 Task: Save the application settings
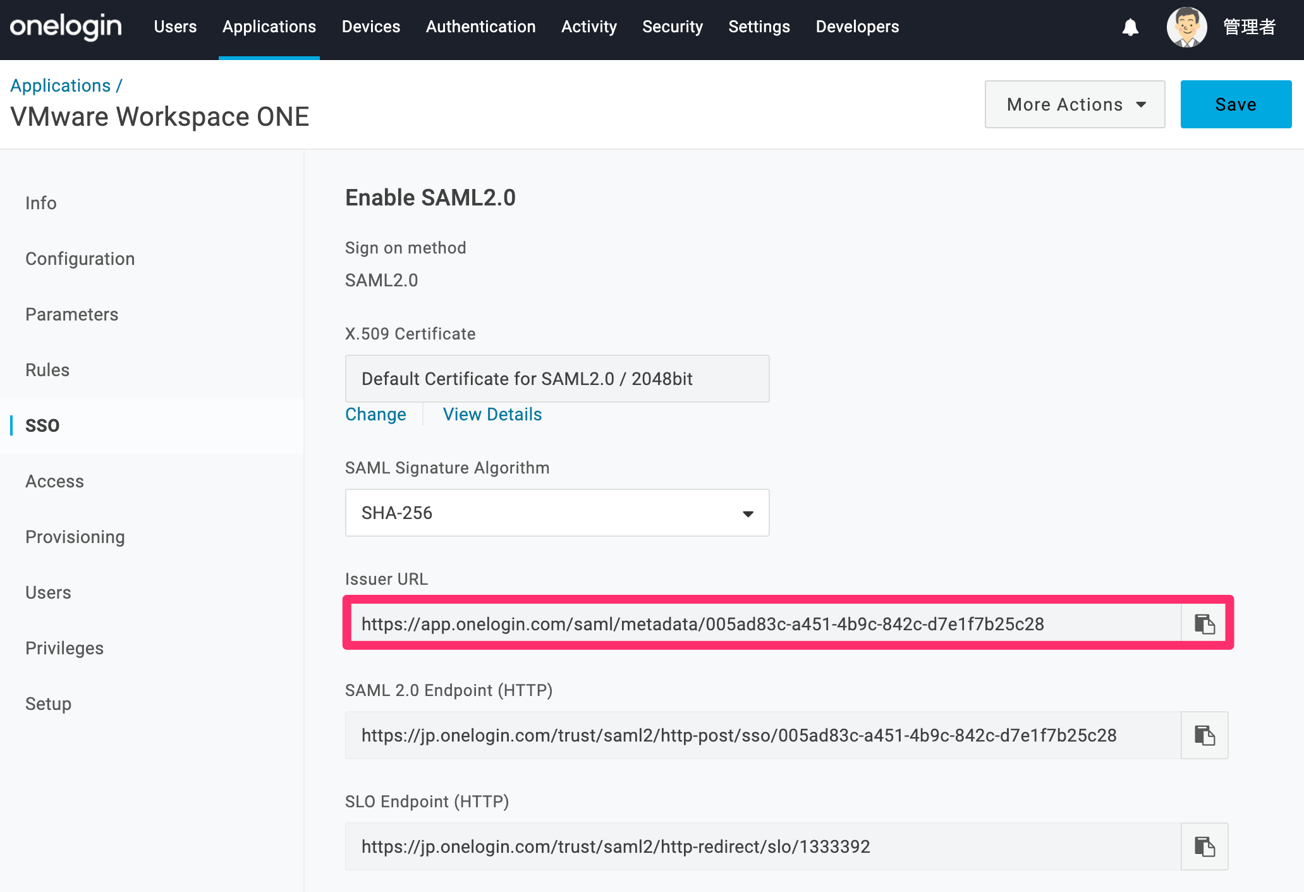click(1236, 104)
